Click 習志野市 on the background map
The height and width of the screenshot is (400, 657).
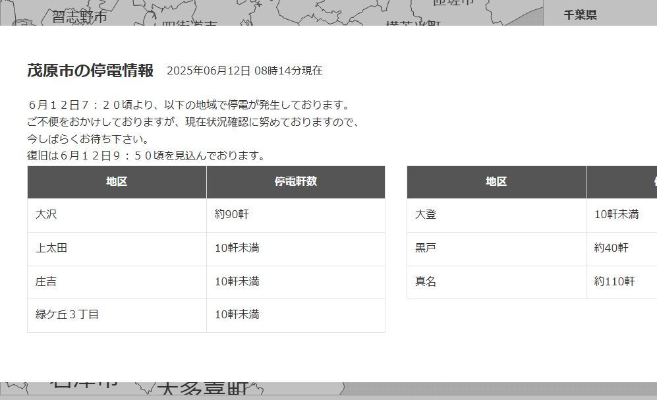tap(80, 16)
